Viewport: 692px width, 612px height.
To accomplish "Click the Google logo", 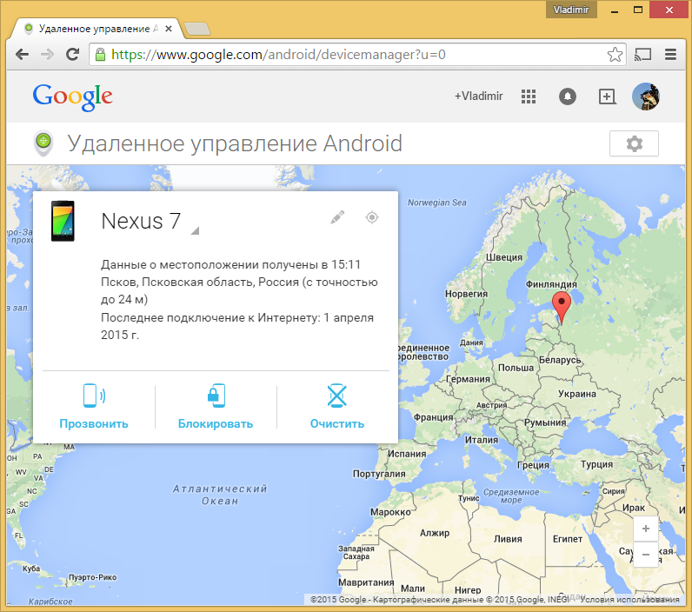I will click(x=73, y=97).
